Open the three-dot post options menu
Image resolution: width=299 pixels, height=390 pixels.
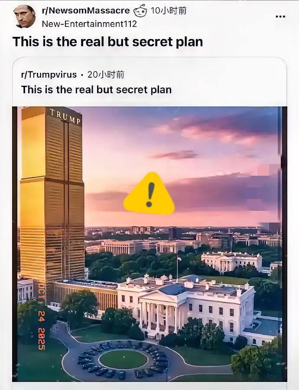coord(280,16)
